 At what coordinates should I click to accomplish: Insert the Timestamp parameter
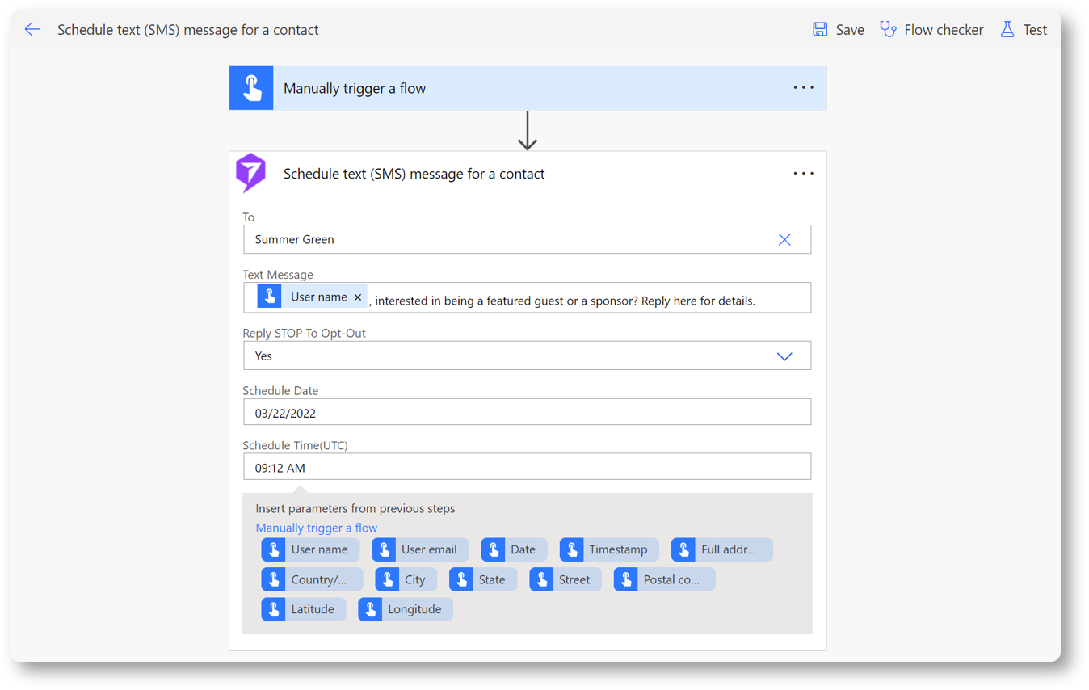[608, 549]
